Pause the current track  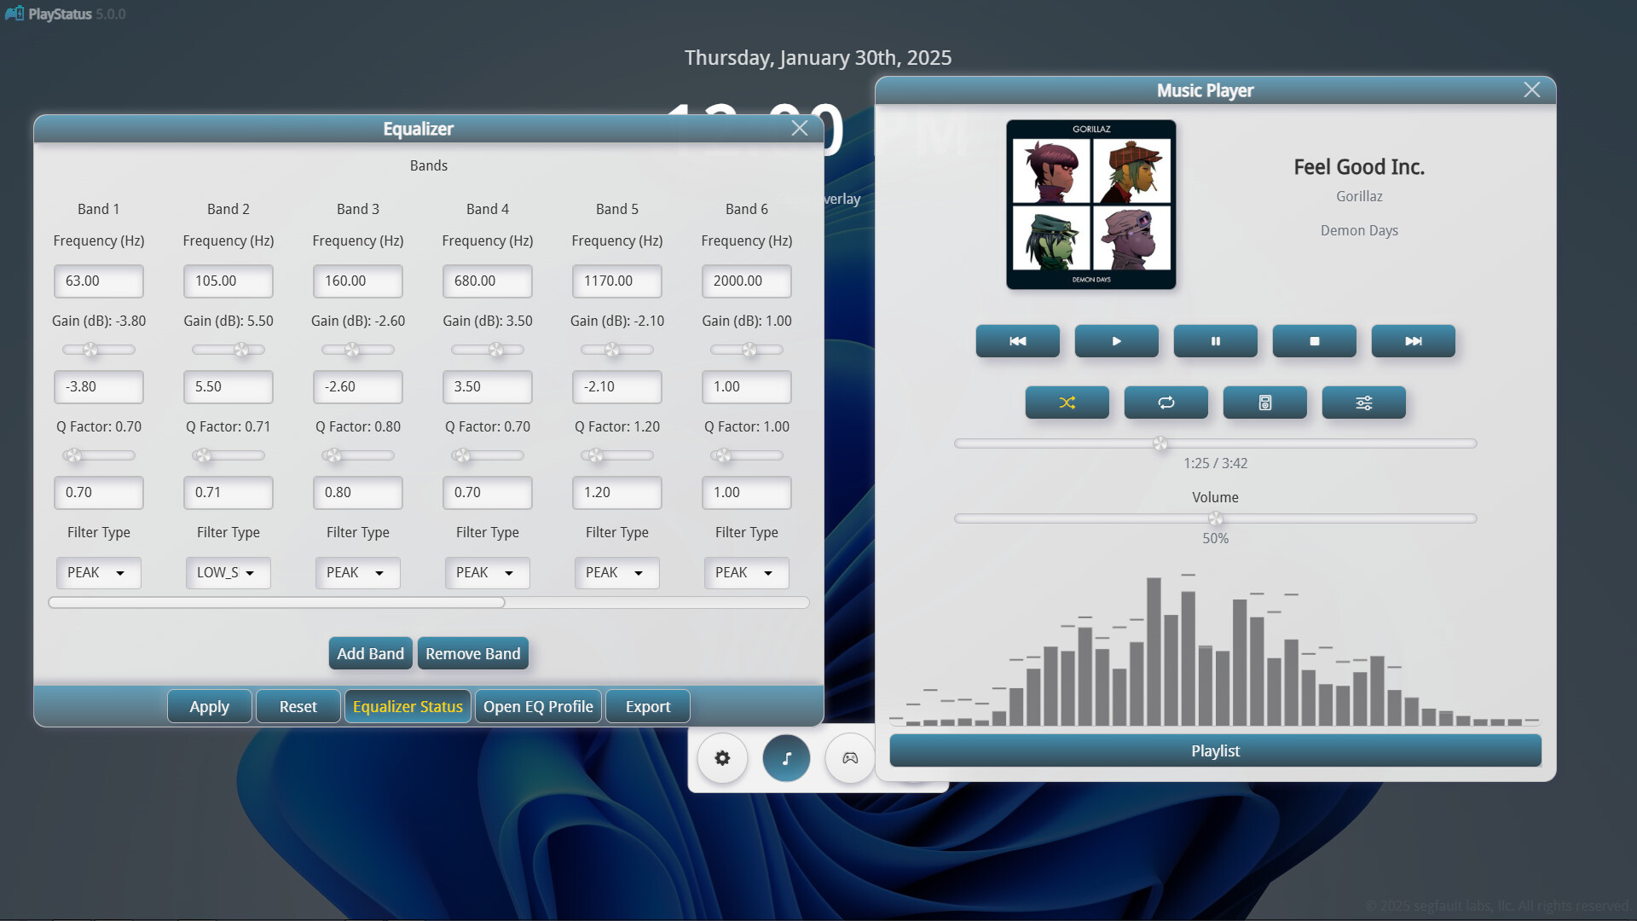(1215, 340)
